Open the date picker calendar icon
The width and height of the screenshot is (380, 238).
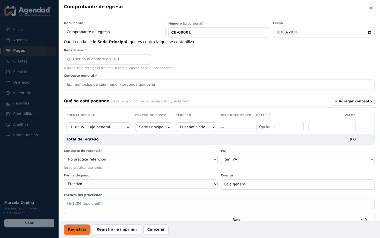pos(369,32)
